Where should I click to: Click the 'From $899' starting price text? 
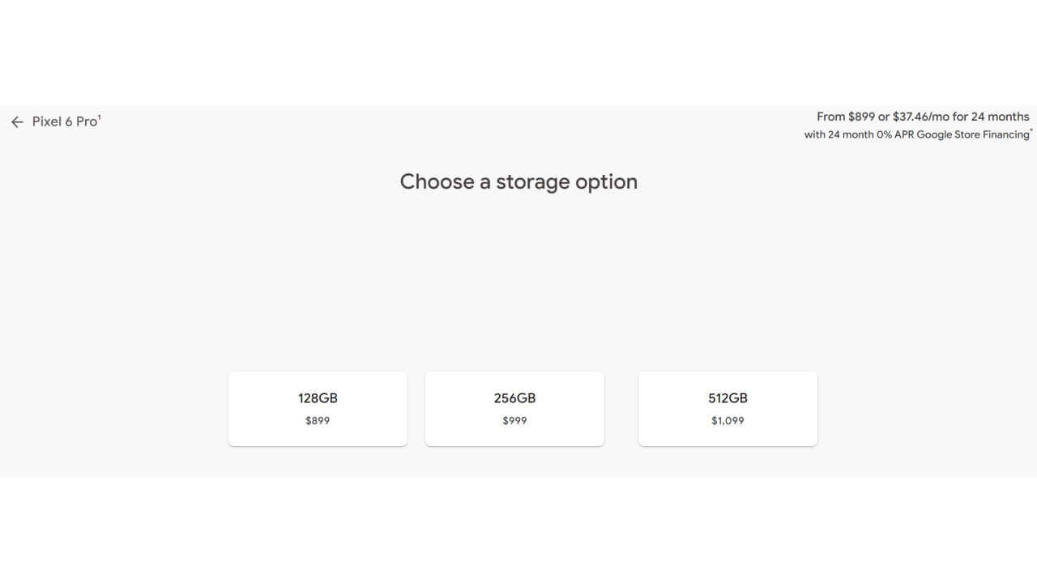tap(845, 117)
